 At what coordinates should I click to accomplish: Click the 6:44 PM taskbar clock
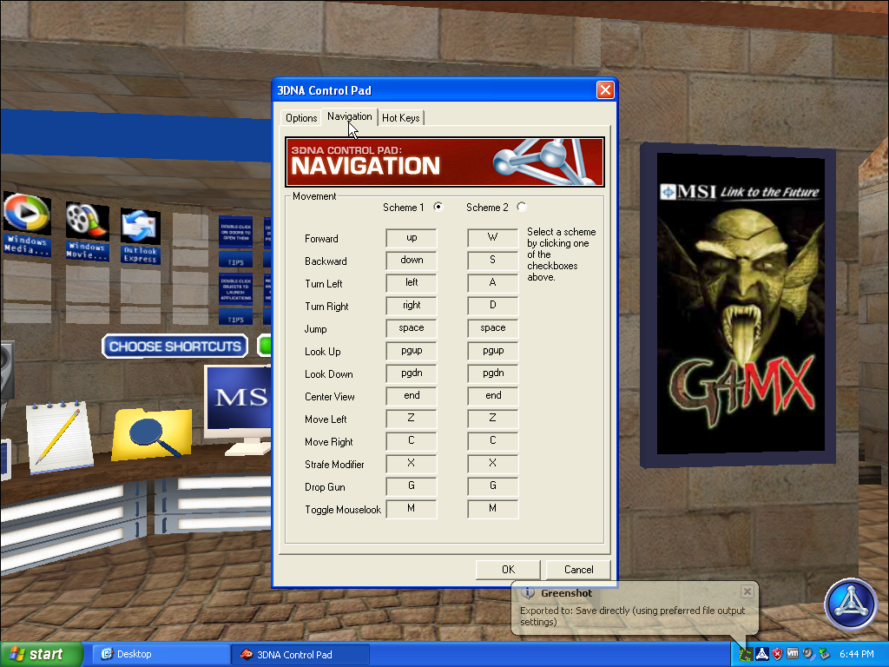coord(857,655)
